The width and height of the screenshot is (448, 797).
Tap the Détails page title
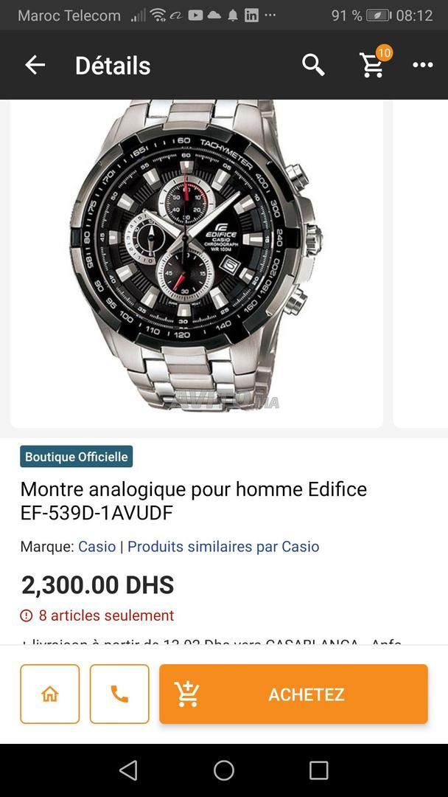pos(113,66)
